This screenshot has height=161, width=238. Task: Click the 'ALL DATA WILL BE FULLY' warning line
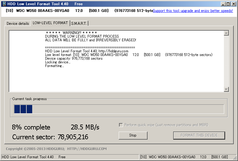pyautogui.click(x=90, y=40)
